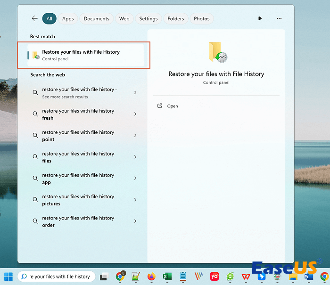
Task: Open Excel from the taskbar
Action: (167, 277)
